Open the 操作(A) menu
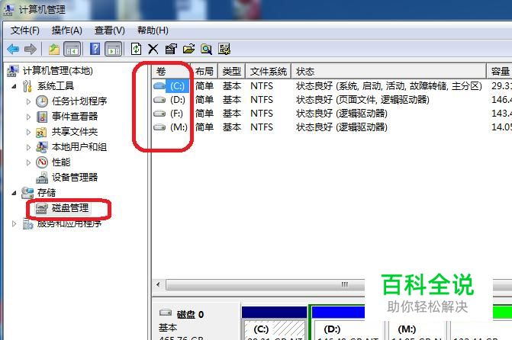This screenshot has width=512, height=340. click(67, 30)
